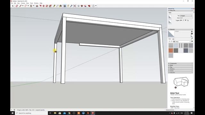This screenshot has width=205, height=115.
Task: Expand the Styles panel
Action: 180,65
